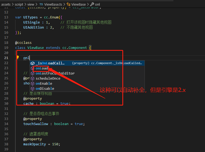Click the ViewBase class name on line 19
This screenshot has width=205, height=152.
pos(35,48)
